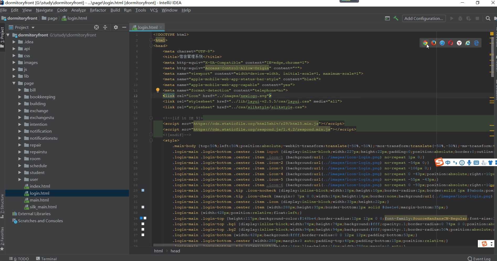Collapse the page folder

click(14, 83)
